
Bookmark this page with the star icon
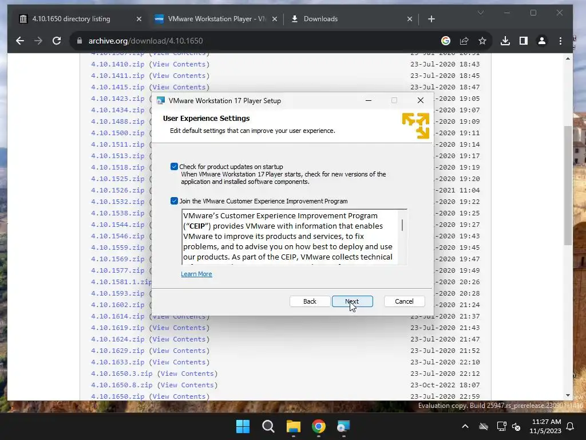tap(482, 41)
